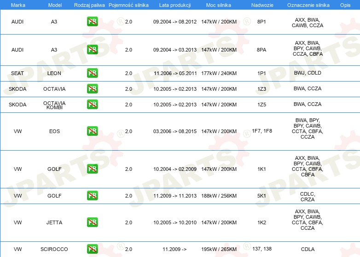Image resolution: width=360 pixels, height=257 pixels.
Task: Click the petrol fuel icon in the Seat Leon row
Action: (x=92, y=73)
